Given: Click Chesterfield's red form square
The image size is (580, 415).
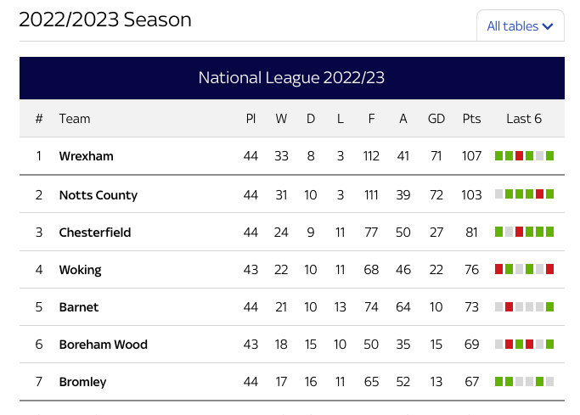Looking at the screenshot, I should point(520,232).
